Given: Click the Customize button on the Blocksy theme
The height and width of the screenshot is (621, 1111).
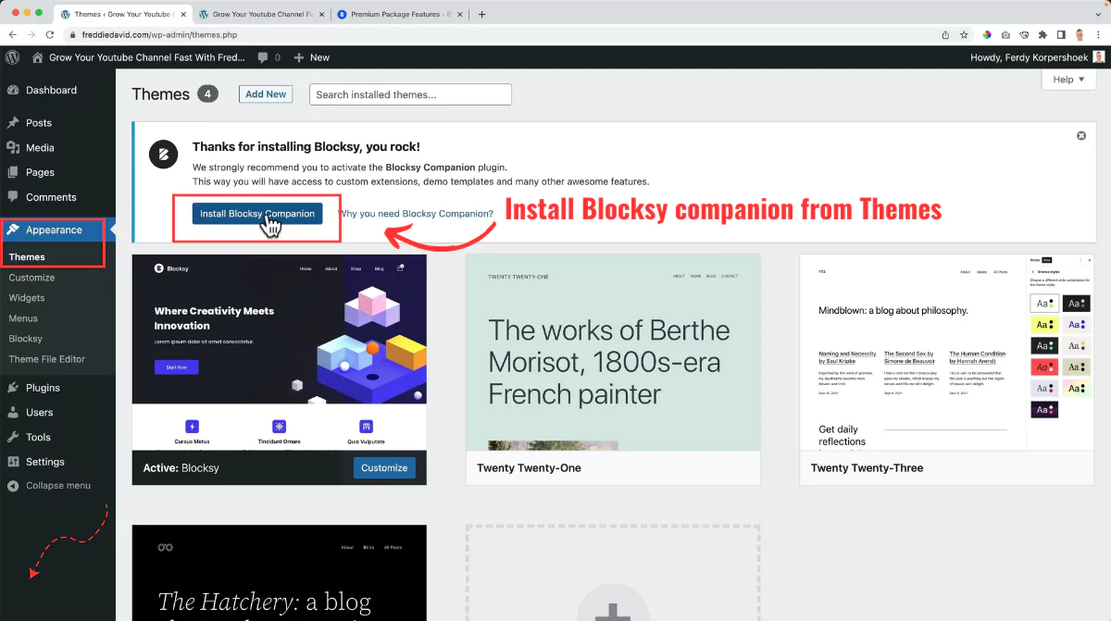Looking at the screenshot, I should [x=383, y=468].
